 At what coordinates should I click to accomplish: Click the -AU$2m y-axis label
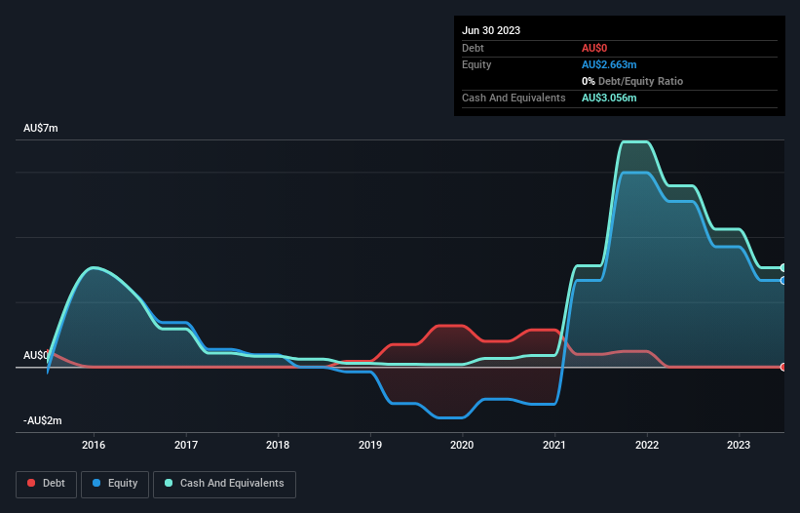pyautogui.click(x=42, y=420)
